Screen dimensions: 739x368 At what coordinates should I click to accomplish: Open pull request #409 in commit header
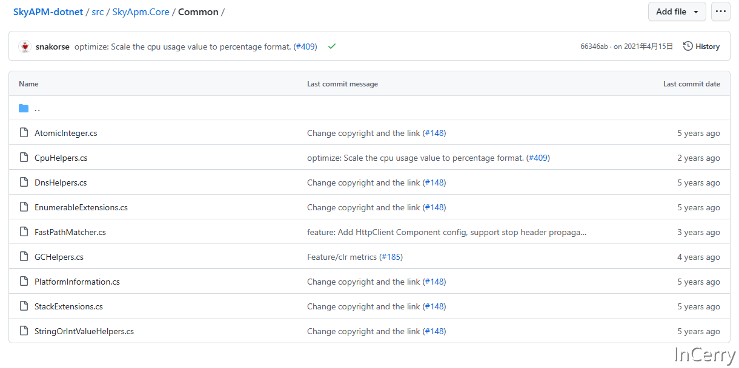pyautogui.click(x=305, y=47)
